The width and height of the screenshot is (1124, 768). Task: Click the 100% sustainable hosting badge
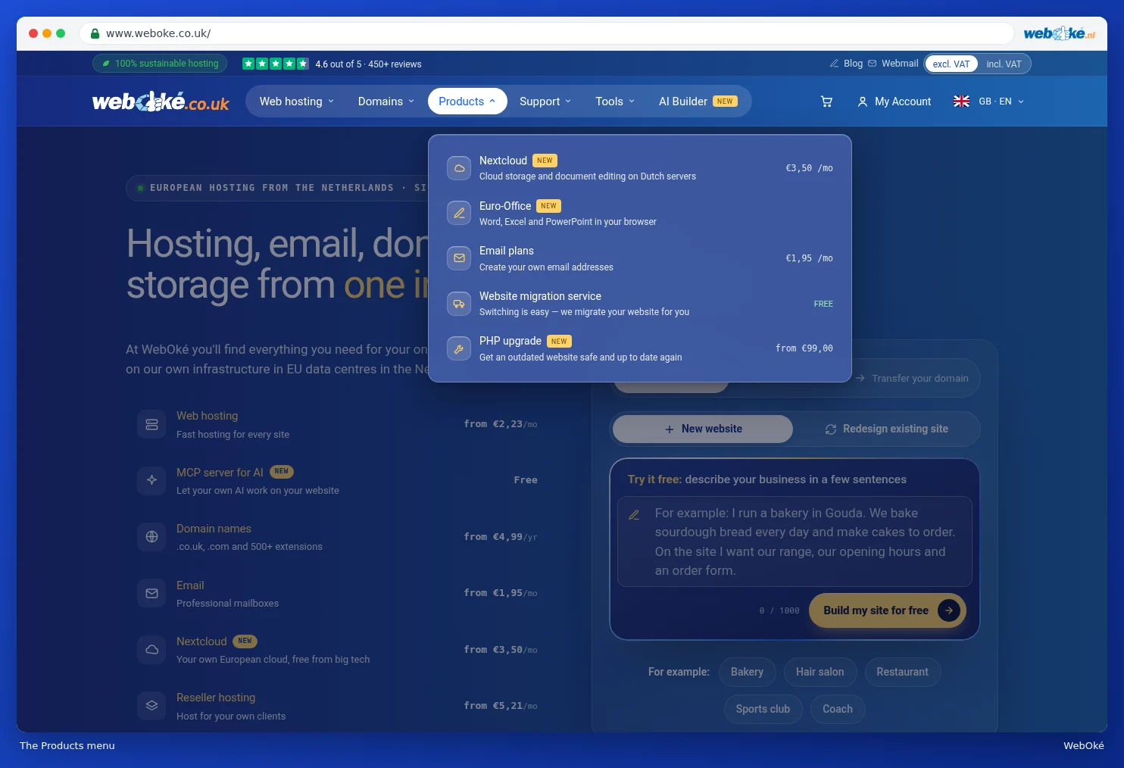coord(160,64)
